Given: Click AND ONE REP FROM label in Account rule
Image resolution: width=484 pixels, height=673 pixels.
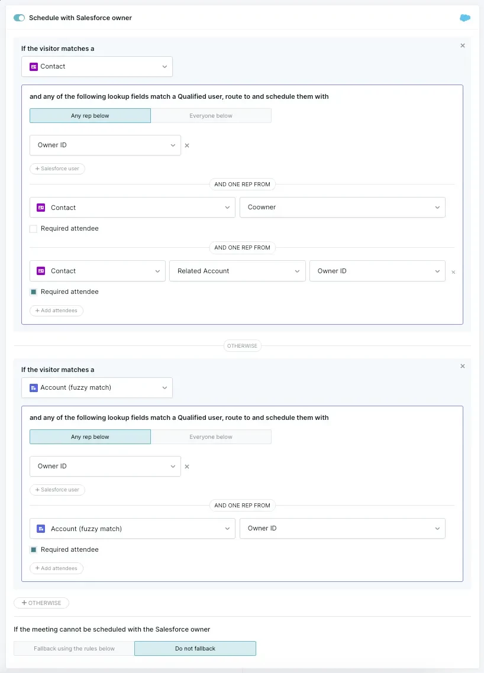Looking at the screenshot, I should click(x=242, y=505).
